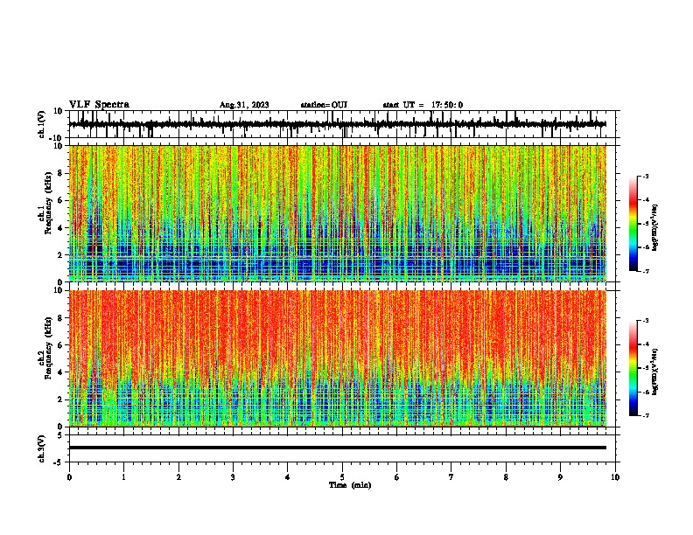The image size is (693, 535).
Task: Click the time axis tick label '0'
Action: click(69, 477)
